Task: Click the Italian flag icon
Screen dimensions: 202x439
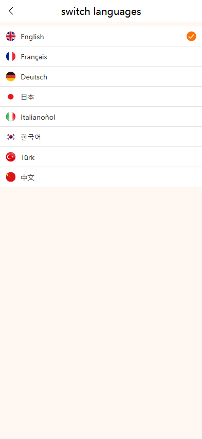Action: pyautogui.click(x=11, y=117)
